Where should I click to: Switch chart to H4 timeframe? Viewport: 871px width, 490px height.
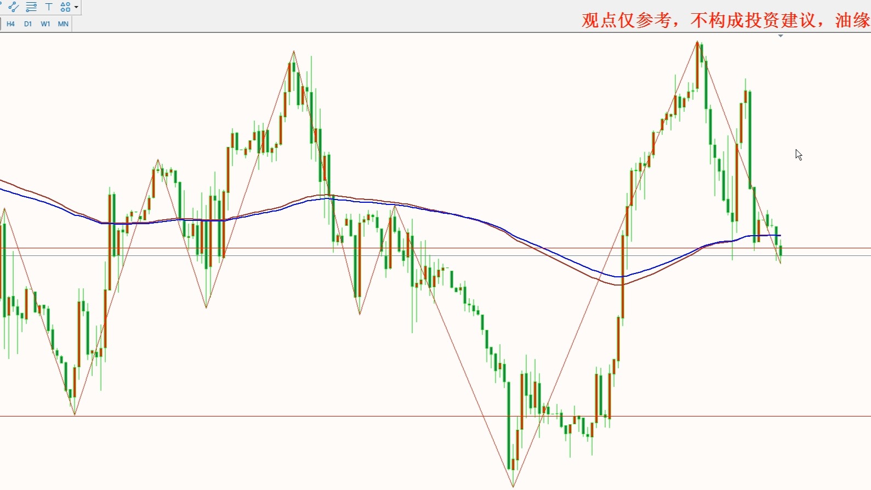[x=10, y=24]
